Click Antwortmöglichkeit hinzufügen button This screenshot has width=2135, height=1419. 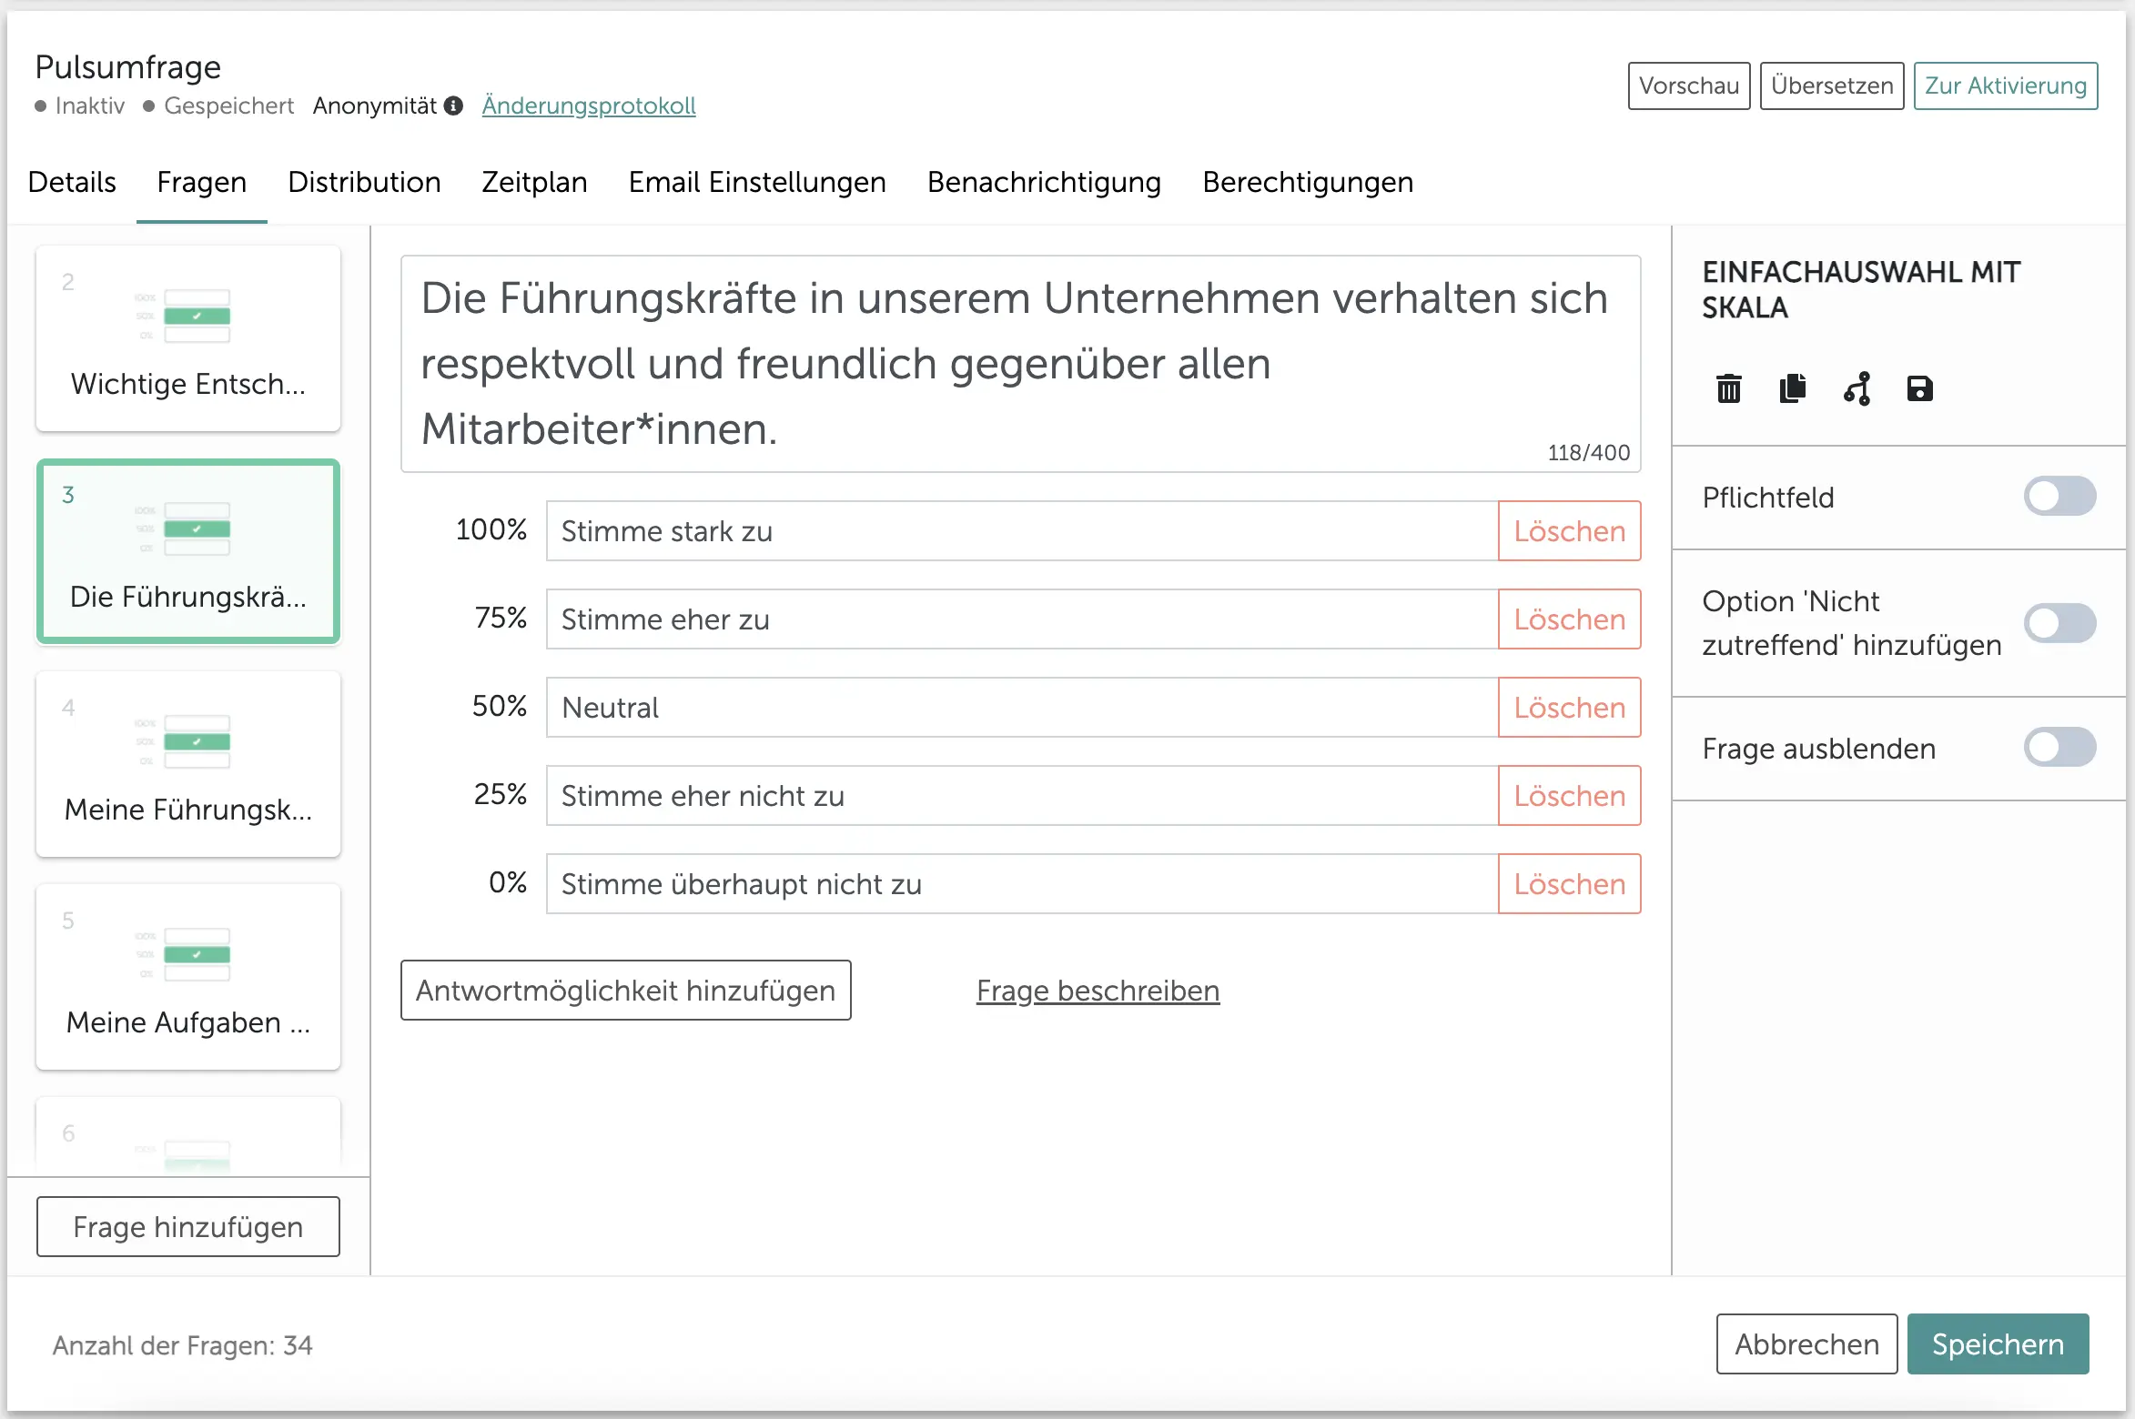(626, 991)
